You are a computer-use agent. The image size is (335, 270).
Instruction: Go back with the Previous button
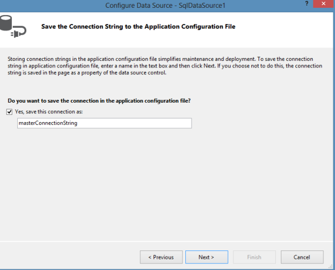(x=161, y=257)
